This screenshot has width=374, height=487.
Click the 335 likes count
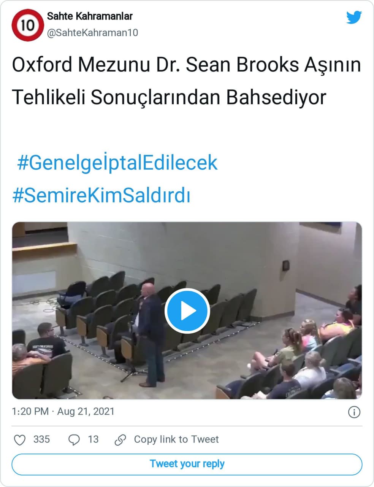(41, 439)
